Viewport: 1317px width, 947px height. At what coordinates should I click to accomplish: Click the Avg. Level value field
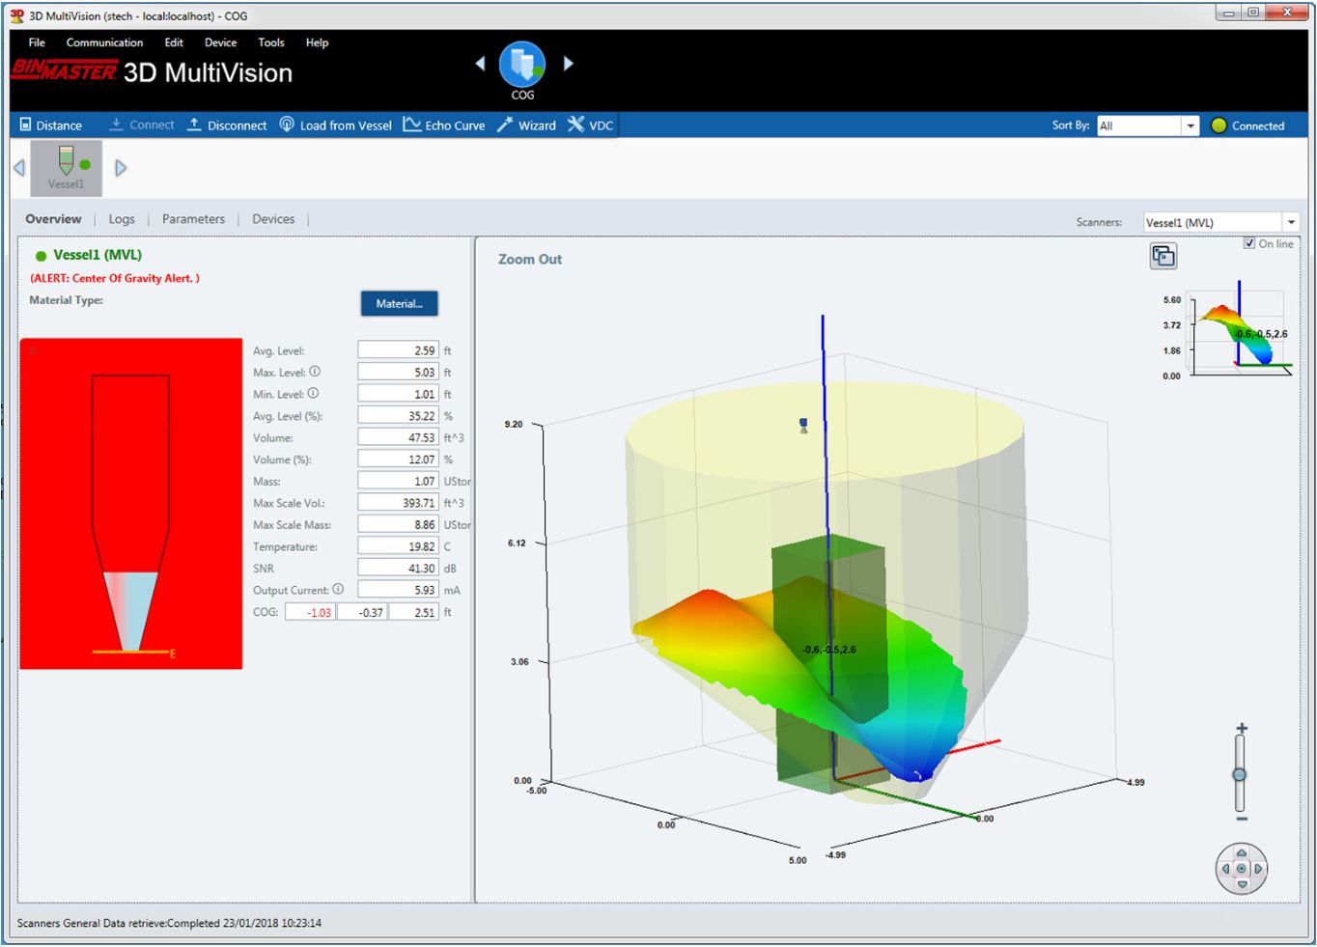point(398,350)
